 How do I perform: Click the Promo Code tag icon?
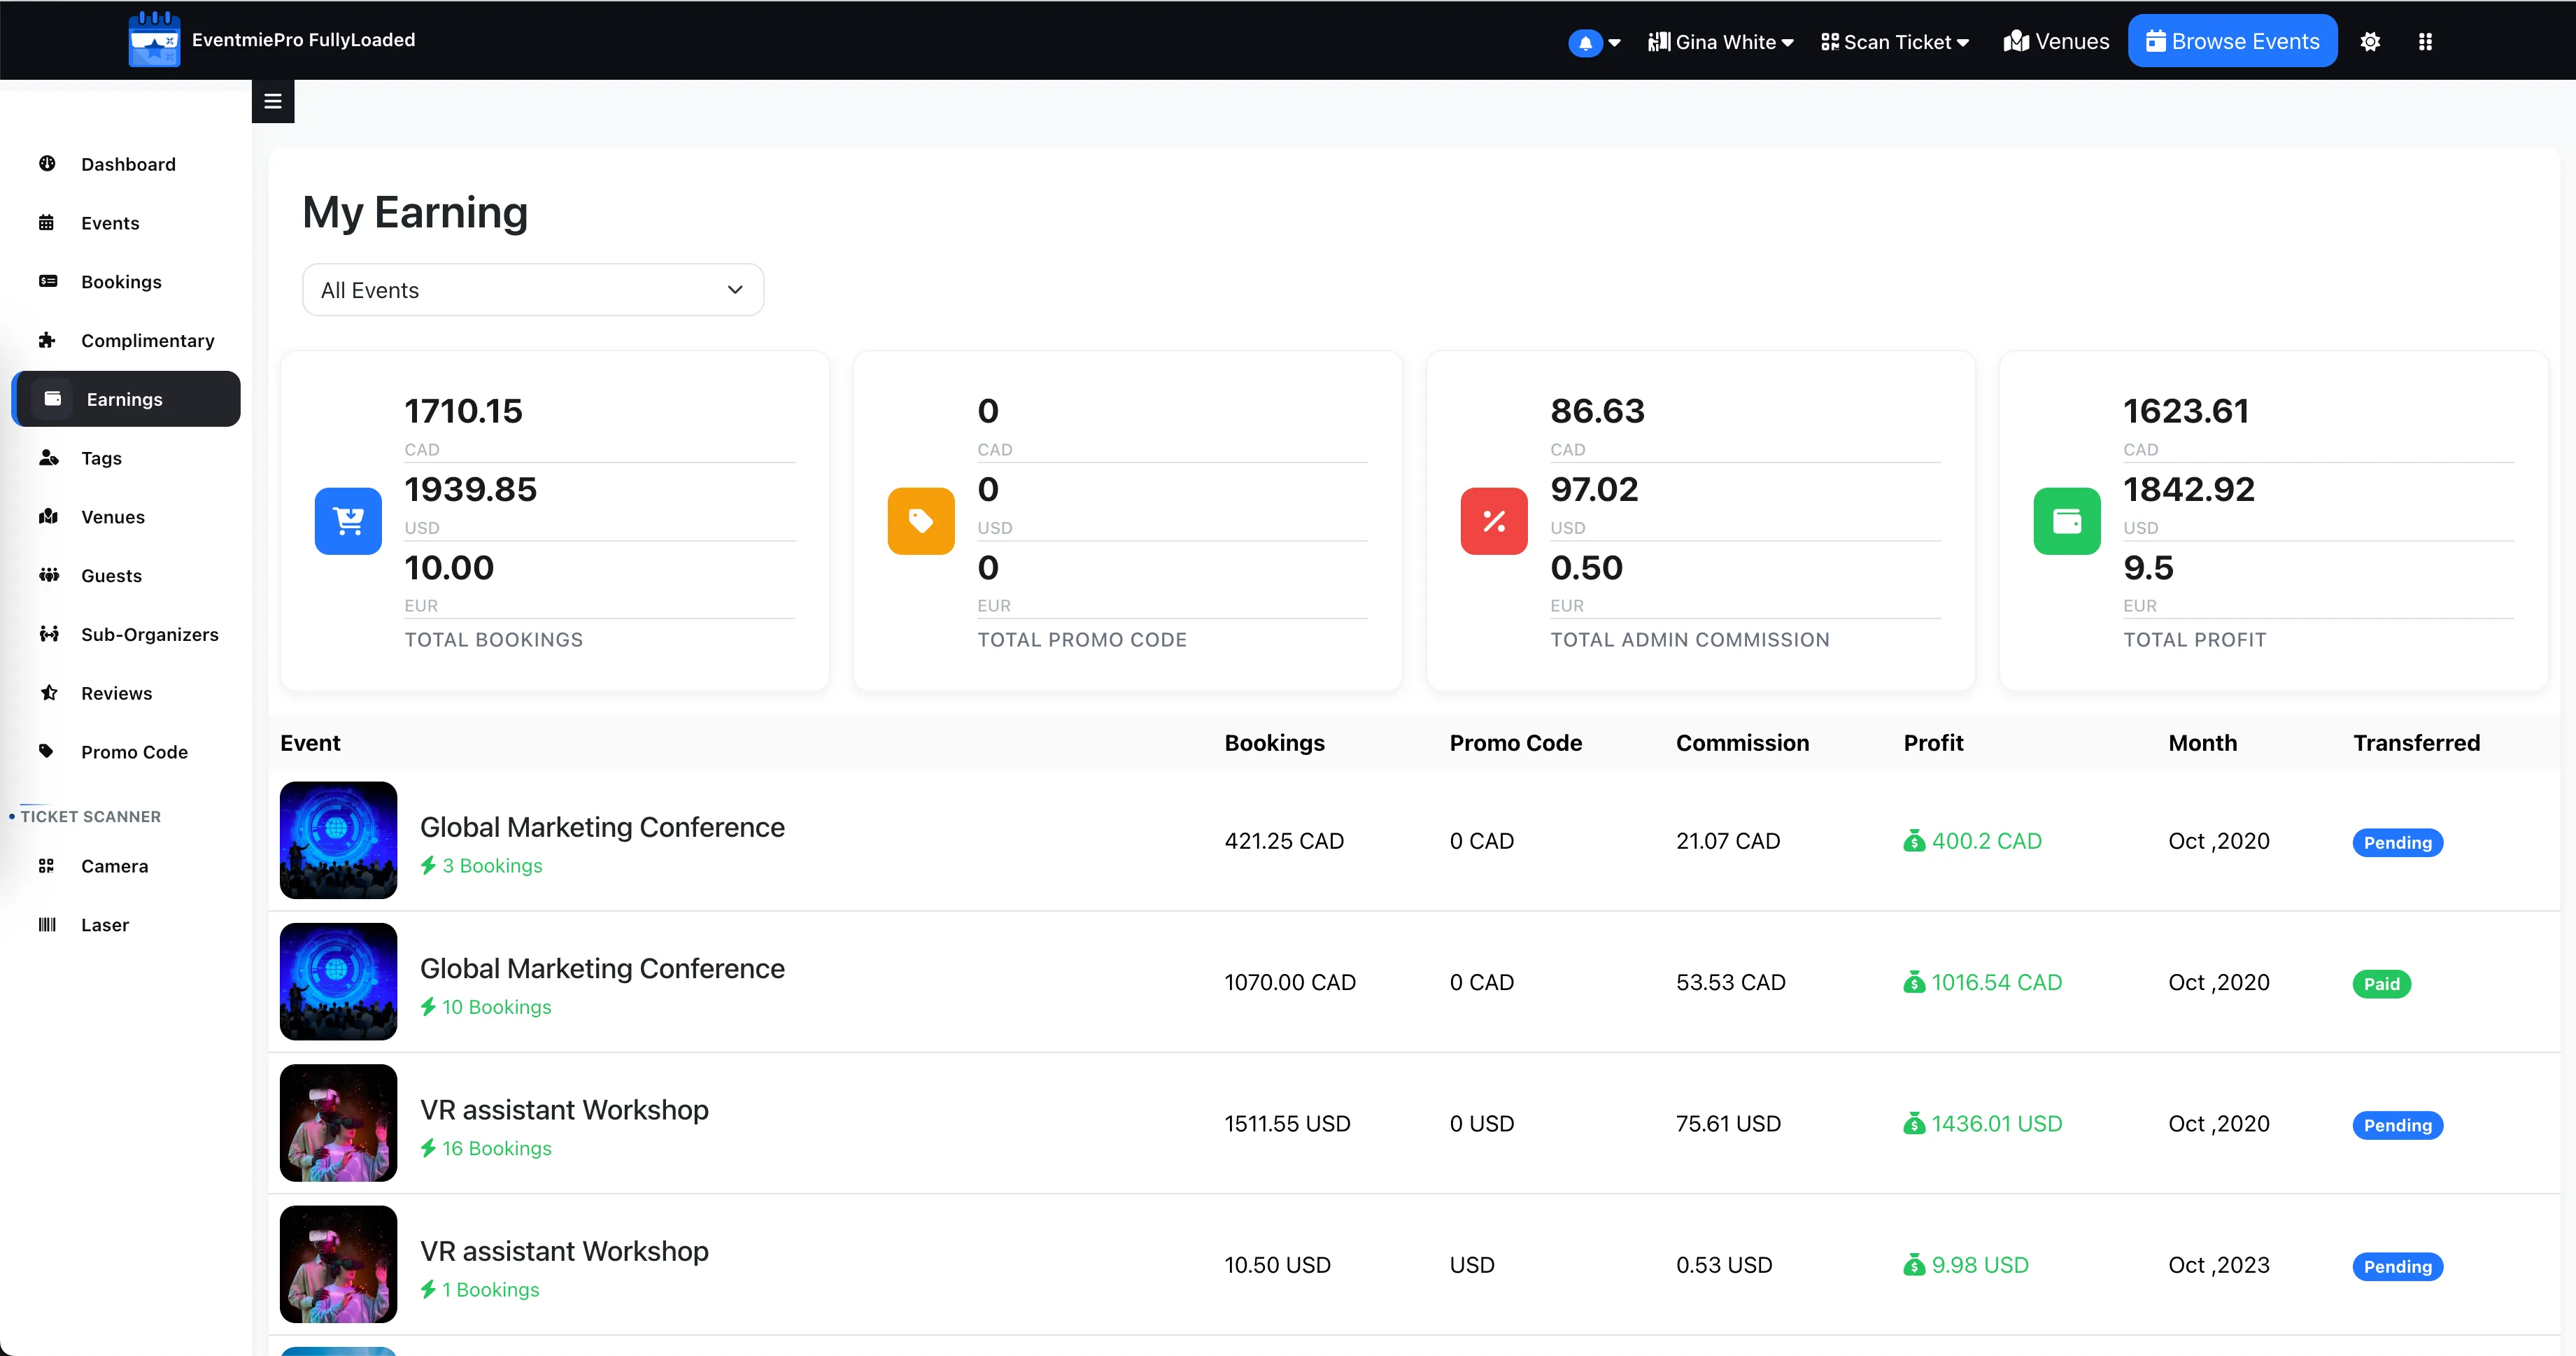pyautogui.click(x=46, y=751)
